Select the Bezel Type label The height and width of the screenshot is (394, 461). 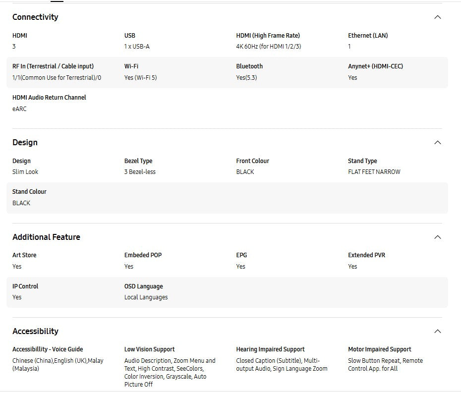[138, 161]
